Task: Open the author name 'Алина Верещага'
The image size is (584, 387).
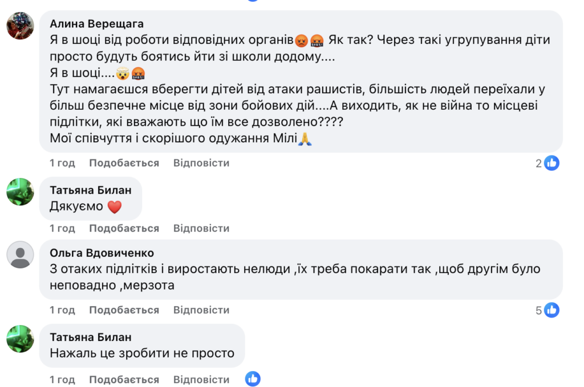Action: (x=97, y=24)
